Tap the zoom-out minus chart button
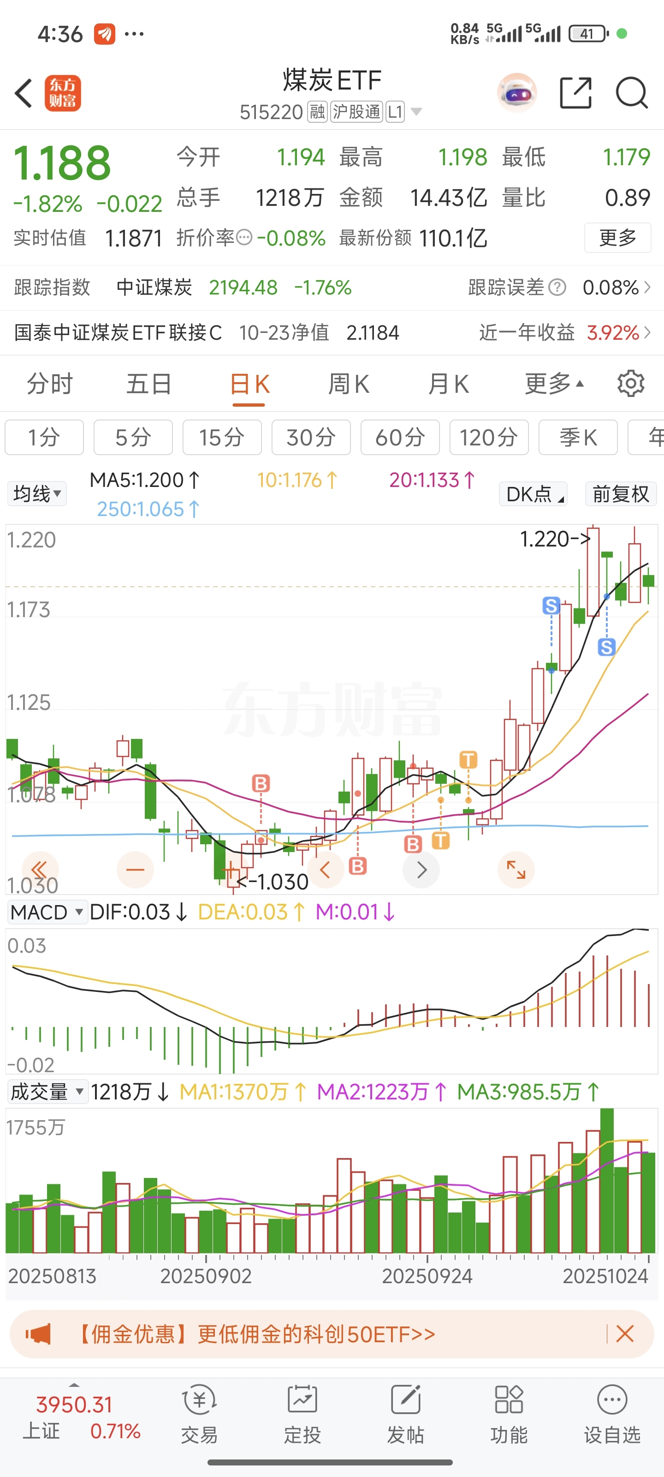The height and width of the screenshot is (1477, 664). 135,870
